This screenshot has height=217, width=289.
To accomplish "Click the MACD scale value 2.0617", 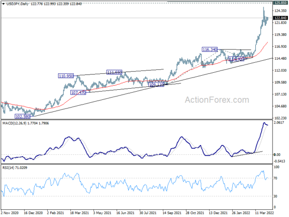I will pyautogui.click(x=279, y=122).
